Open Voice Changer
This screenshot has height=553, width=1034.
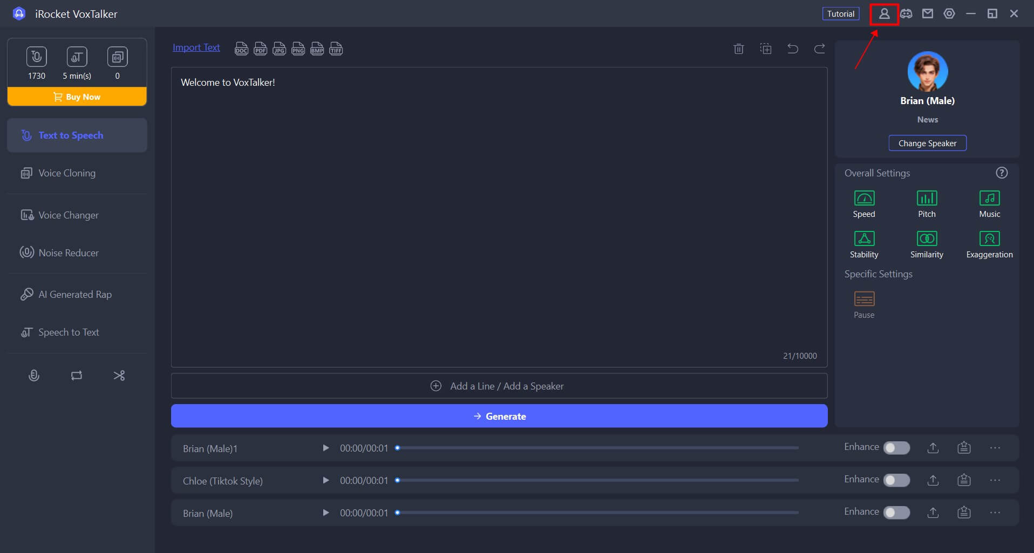pyautogui.click(x=77, y=215)
